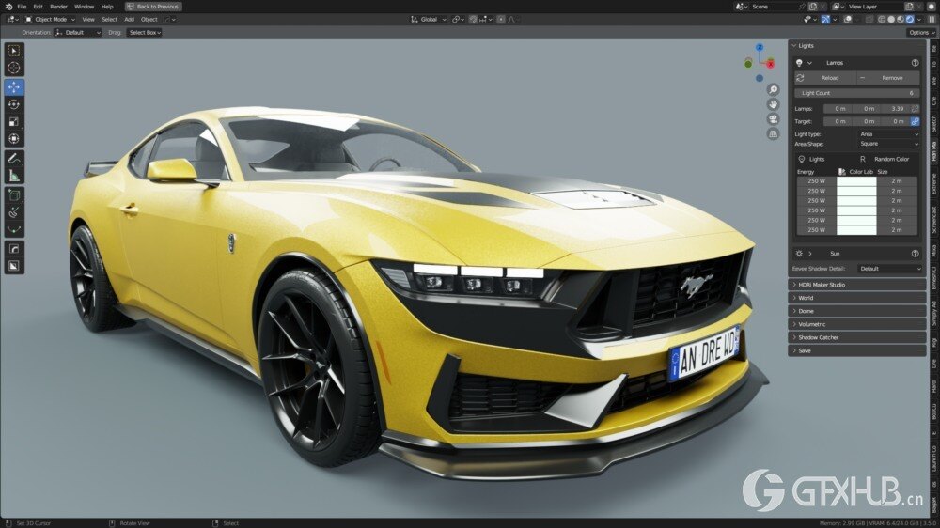
Task: Expand the HDRi Maker Studio panel
Action: (x=857, y=285)
